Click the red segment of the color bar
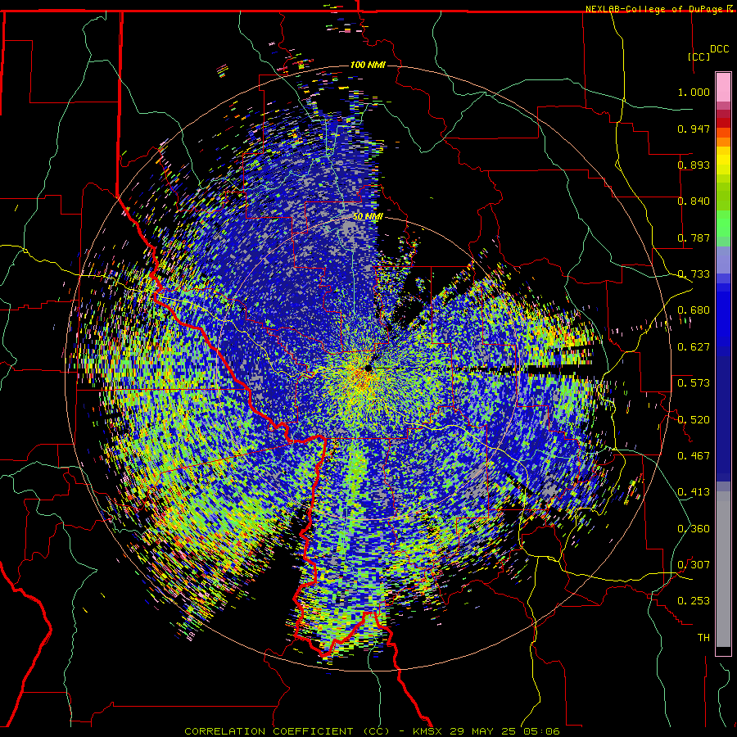 coord(723,123)
